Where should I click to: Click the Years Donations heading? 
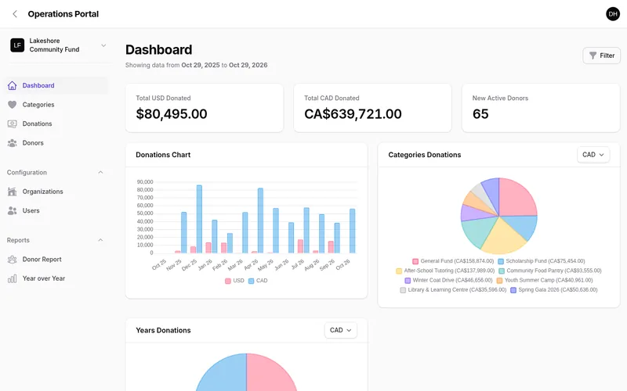click(x=163, y=330)
